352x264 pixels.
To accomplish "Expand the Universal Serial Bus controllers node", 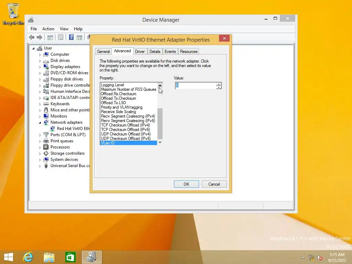I will tap(40, 166).
